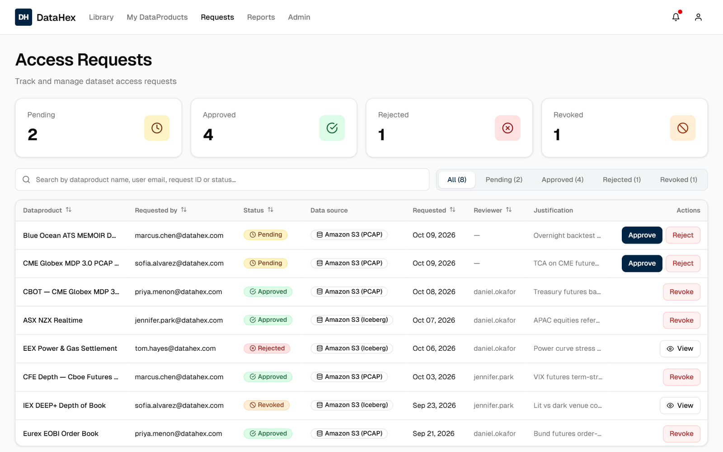Sort table by Dataproduct column arrows
This screenshot has width=723, height=452.
(x=69, y=210)
